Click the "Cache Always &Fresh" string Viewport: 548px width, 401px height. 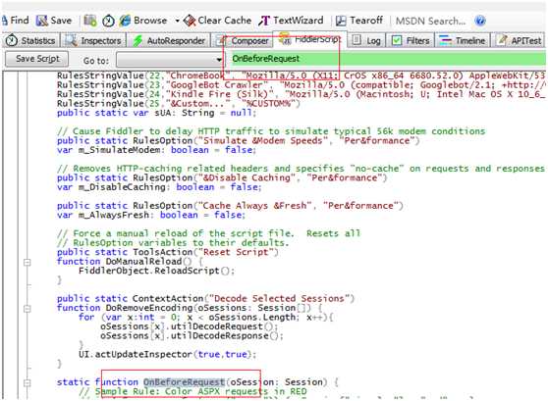(254, 206)
